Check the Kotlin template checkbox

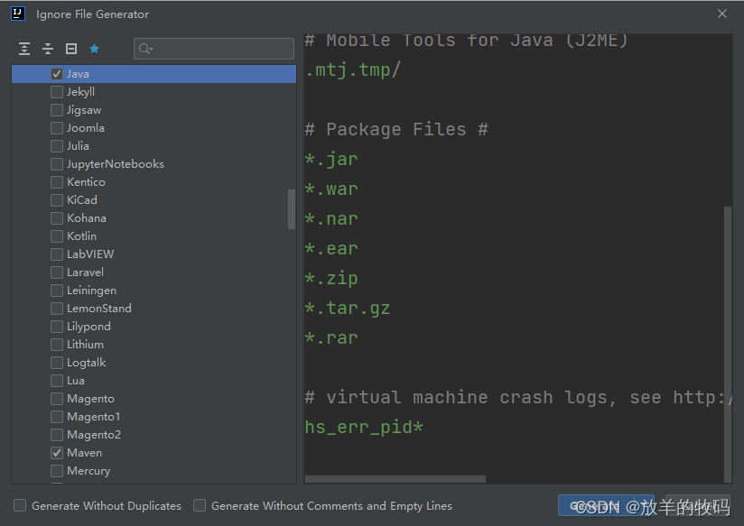coord(56,235)
